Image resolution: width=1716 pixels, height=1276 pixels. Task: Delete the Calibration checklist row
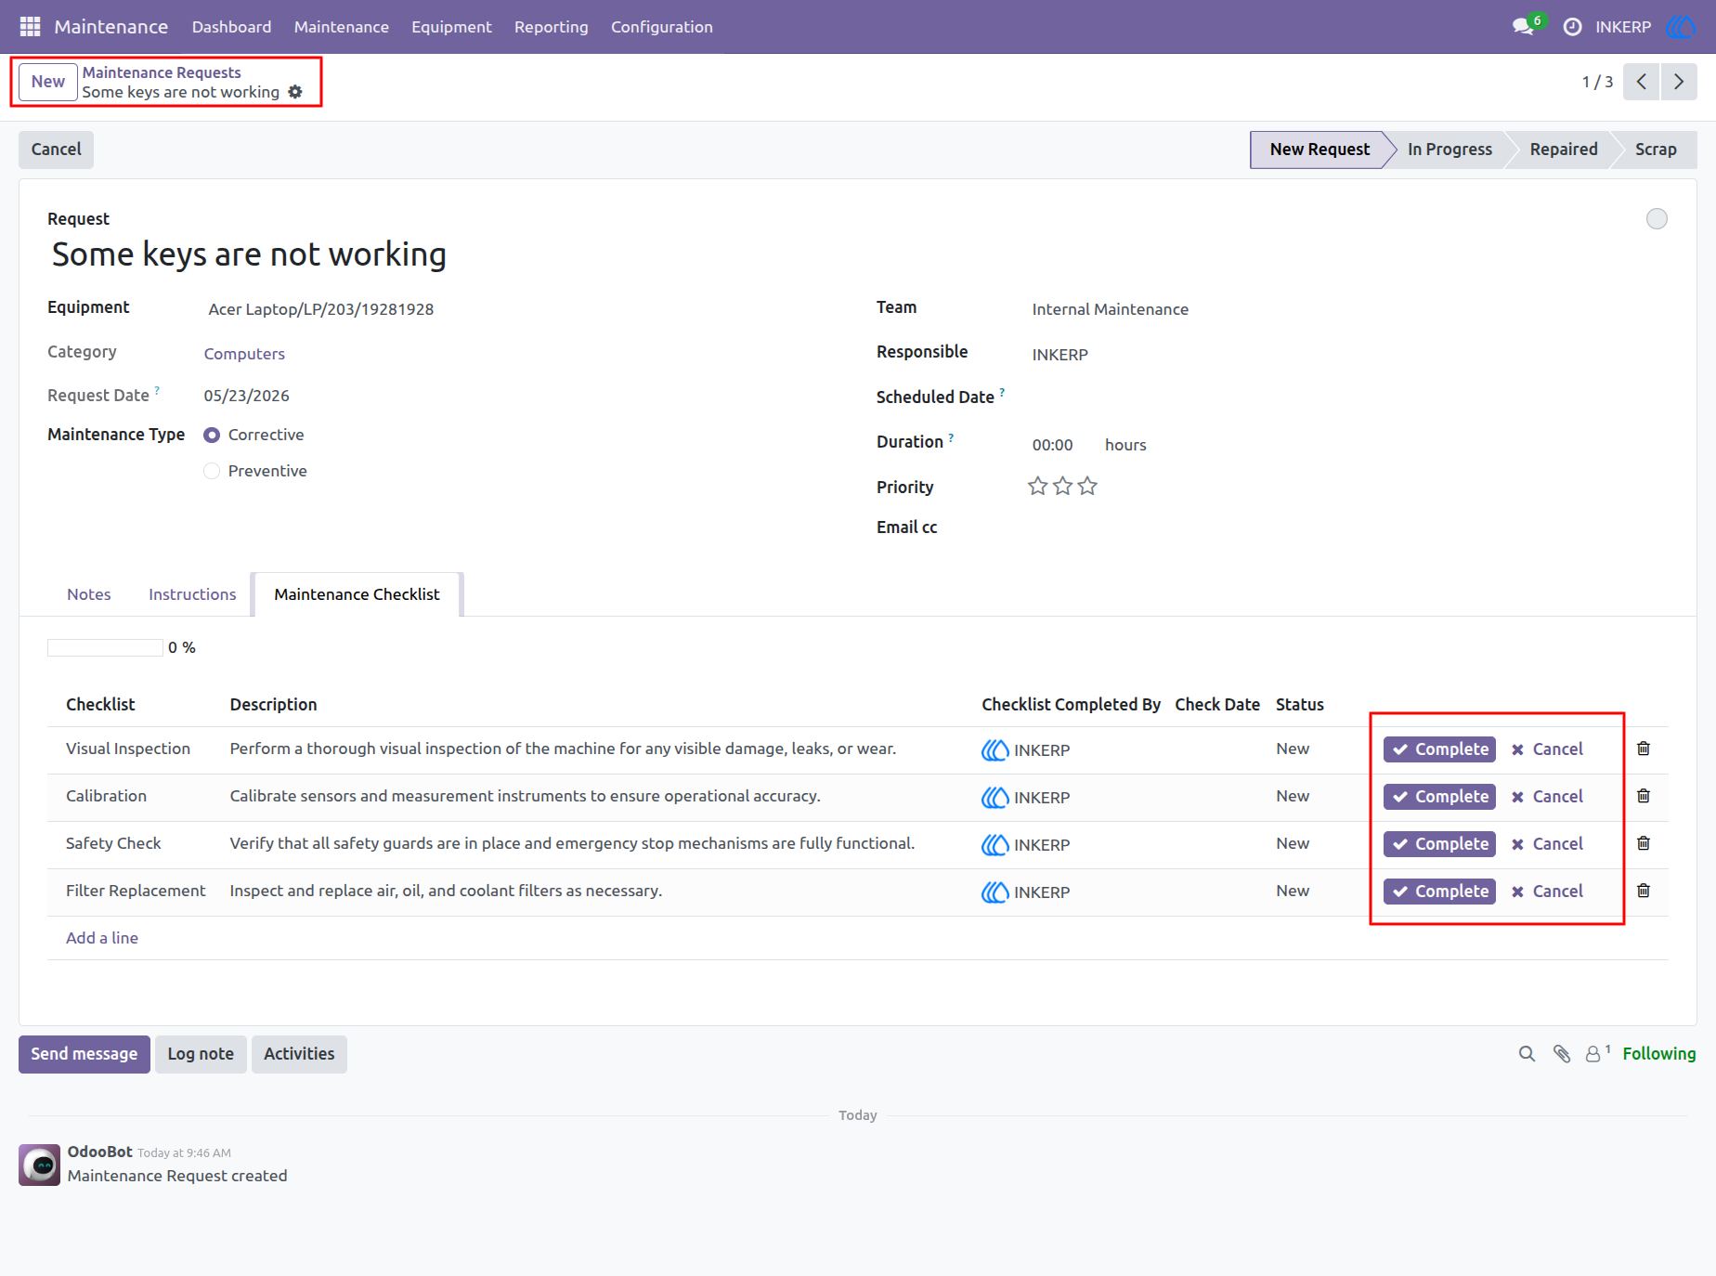click(x=1644, y=796)
